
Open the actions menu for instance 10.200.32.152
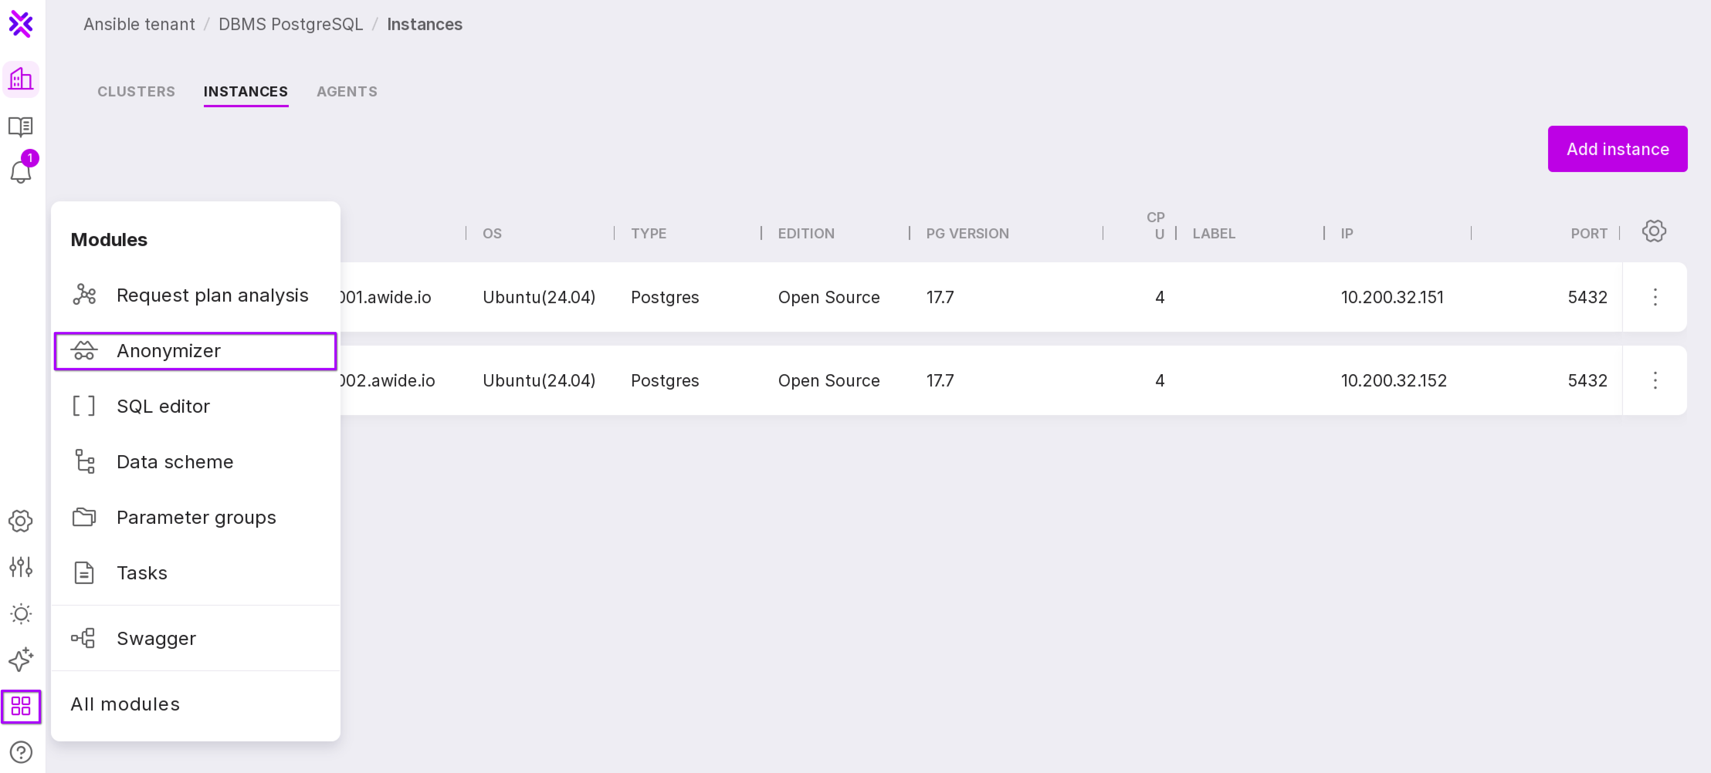click(x=1655, y=381)
